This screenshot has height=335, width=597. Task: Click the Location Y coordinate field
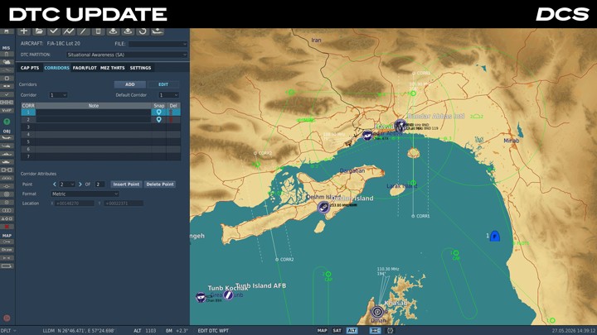(124, 203)
